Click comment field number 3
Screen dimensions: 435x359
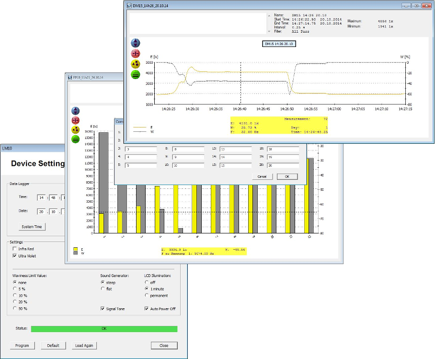141,149
